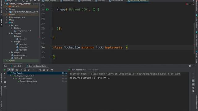Toggle scroll to end of console
The width and height of the screenshot is (198, 111).
(x=193, y=84)
